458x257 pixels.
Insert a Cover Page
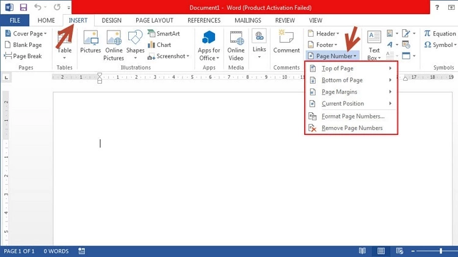[x=26, y=34]
